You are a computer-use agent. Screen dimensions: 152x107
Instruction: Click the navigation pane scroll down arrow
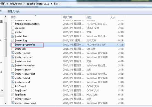pos(5,103)
